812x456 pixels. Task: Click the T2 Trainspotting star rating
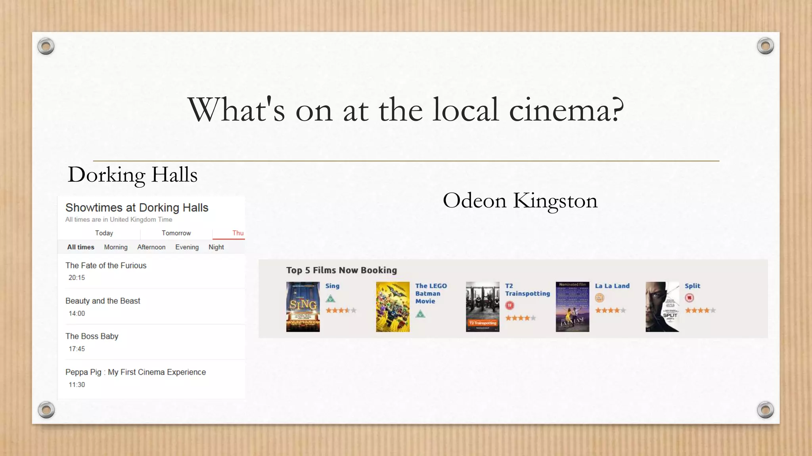[x=521, y=318]
